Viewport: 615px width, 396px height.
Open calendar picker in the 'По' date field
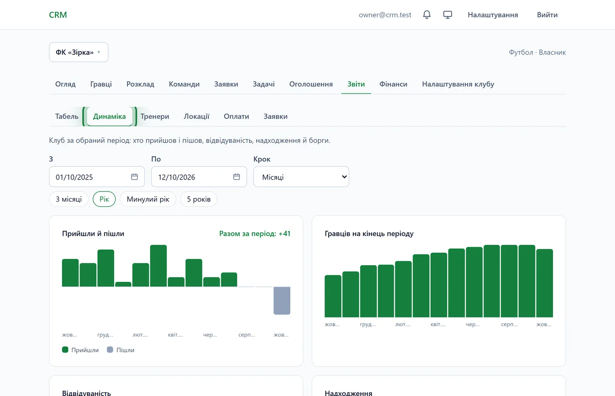coord(236,177)
